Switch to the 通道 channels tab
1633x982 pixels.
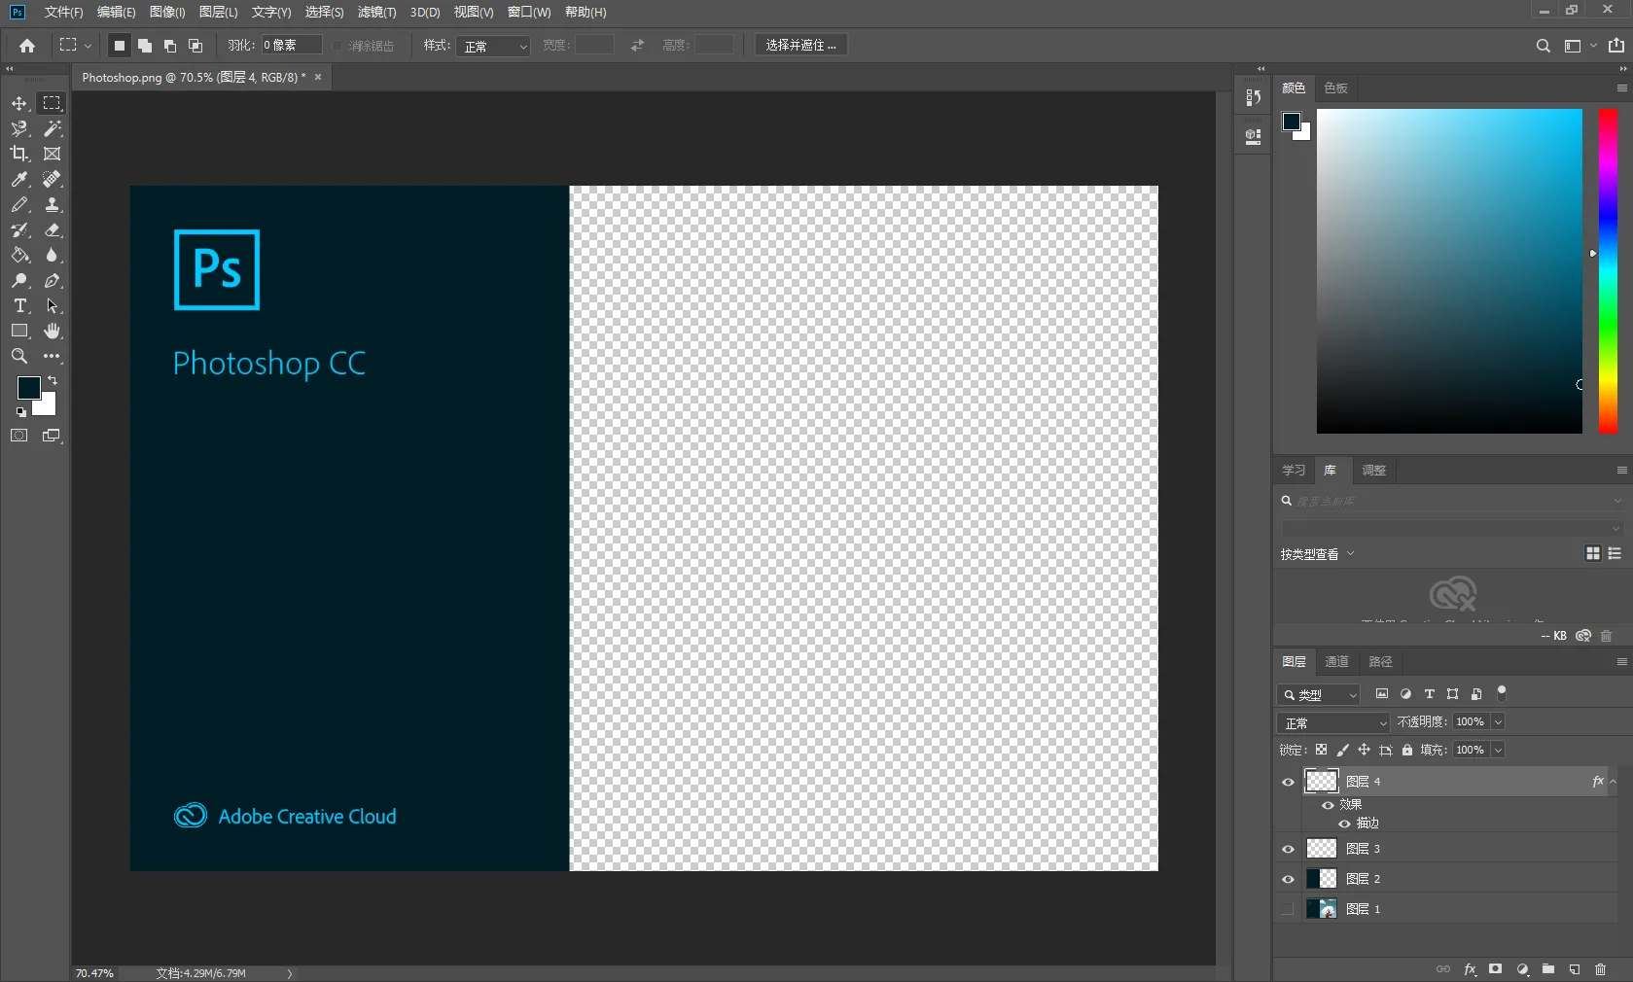click(x=1336, y=662)
